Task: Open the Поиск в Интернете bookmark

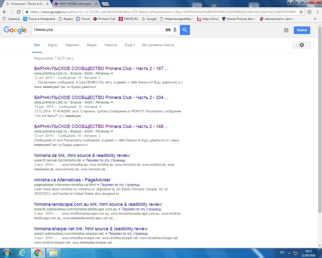Action: pyautogui.click(x=39, y=19)
